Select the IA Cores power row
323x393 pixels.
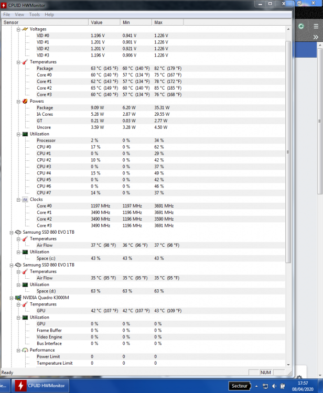pos(160,114)
